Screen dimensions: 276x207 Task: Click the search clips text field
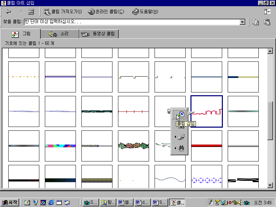[131, 22]
